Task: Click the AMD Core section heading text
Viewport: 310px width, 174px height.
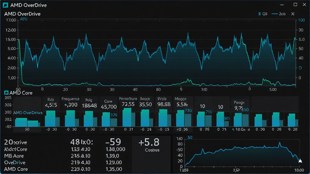Action: 21,93
